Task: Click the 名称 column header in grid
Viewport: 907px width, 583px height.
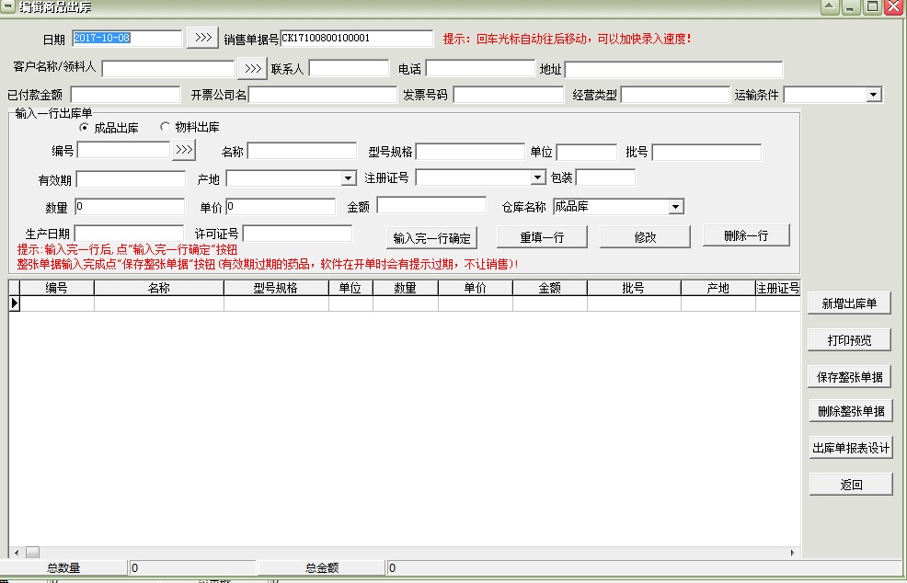Action: point(159,288)
